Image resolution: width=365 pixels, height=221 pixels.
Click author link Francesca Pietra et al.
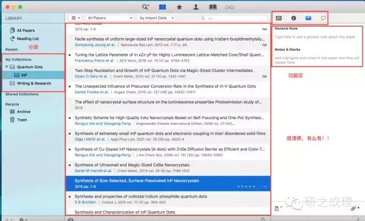point(94,60)
